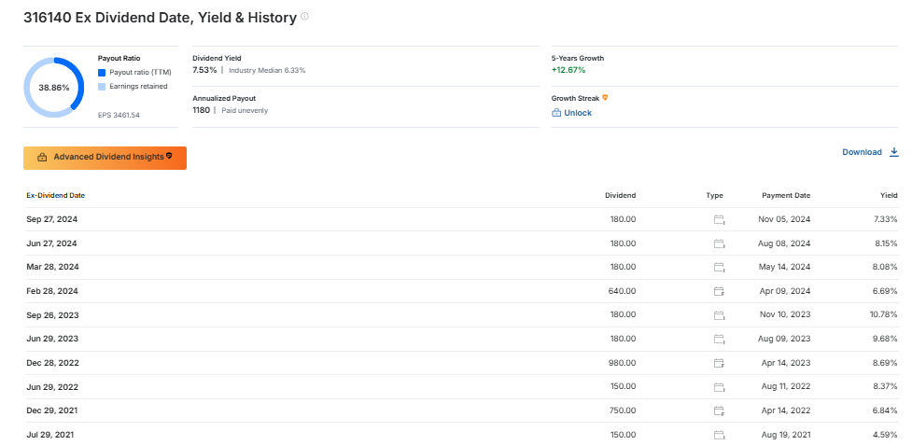Click the type icon in Sep 26, 2023 row
The image size is (912, 445).
(720, 315)
